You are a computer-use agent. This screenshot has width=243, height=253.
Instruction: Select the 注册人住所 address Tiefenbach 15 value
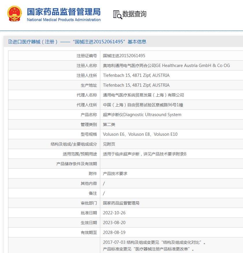point(136,75)
